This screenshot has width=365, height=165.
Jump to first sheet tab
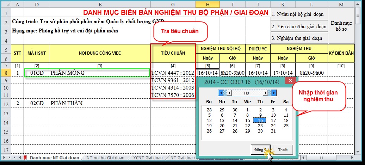point(4,157)
